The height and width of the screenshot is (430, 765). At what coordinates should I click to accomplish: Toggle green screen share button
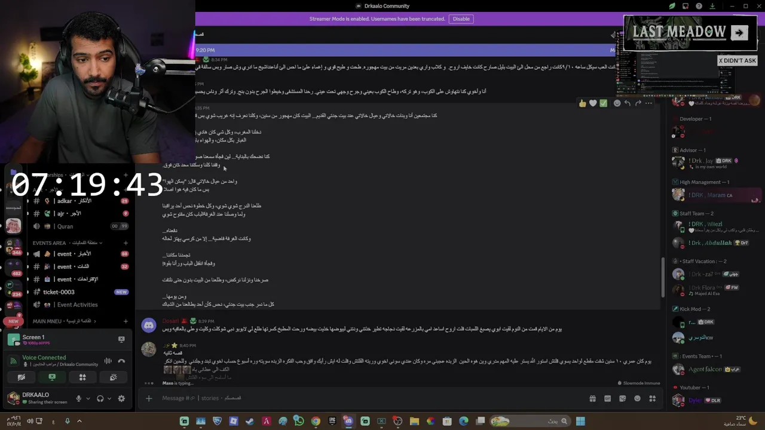[x=52, y=377]
